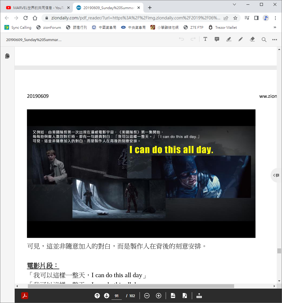Open the Trezor Wallet bookmark
This screenshot has width=282, height=303.
click(223, 27)
